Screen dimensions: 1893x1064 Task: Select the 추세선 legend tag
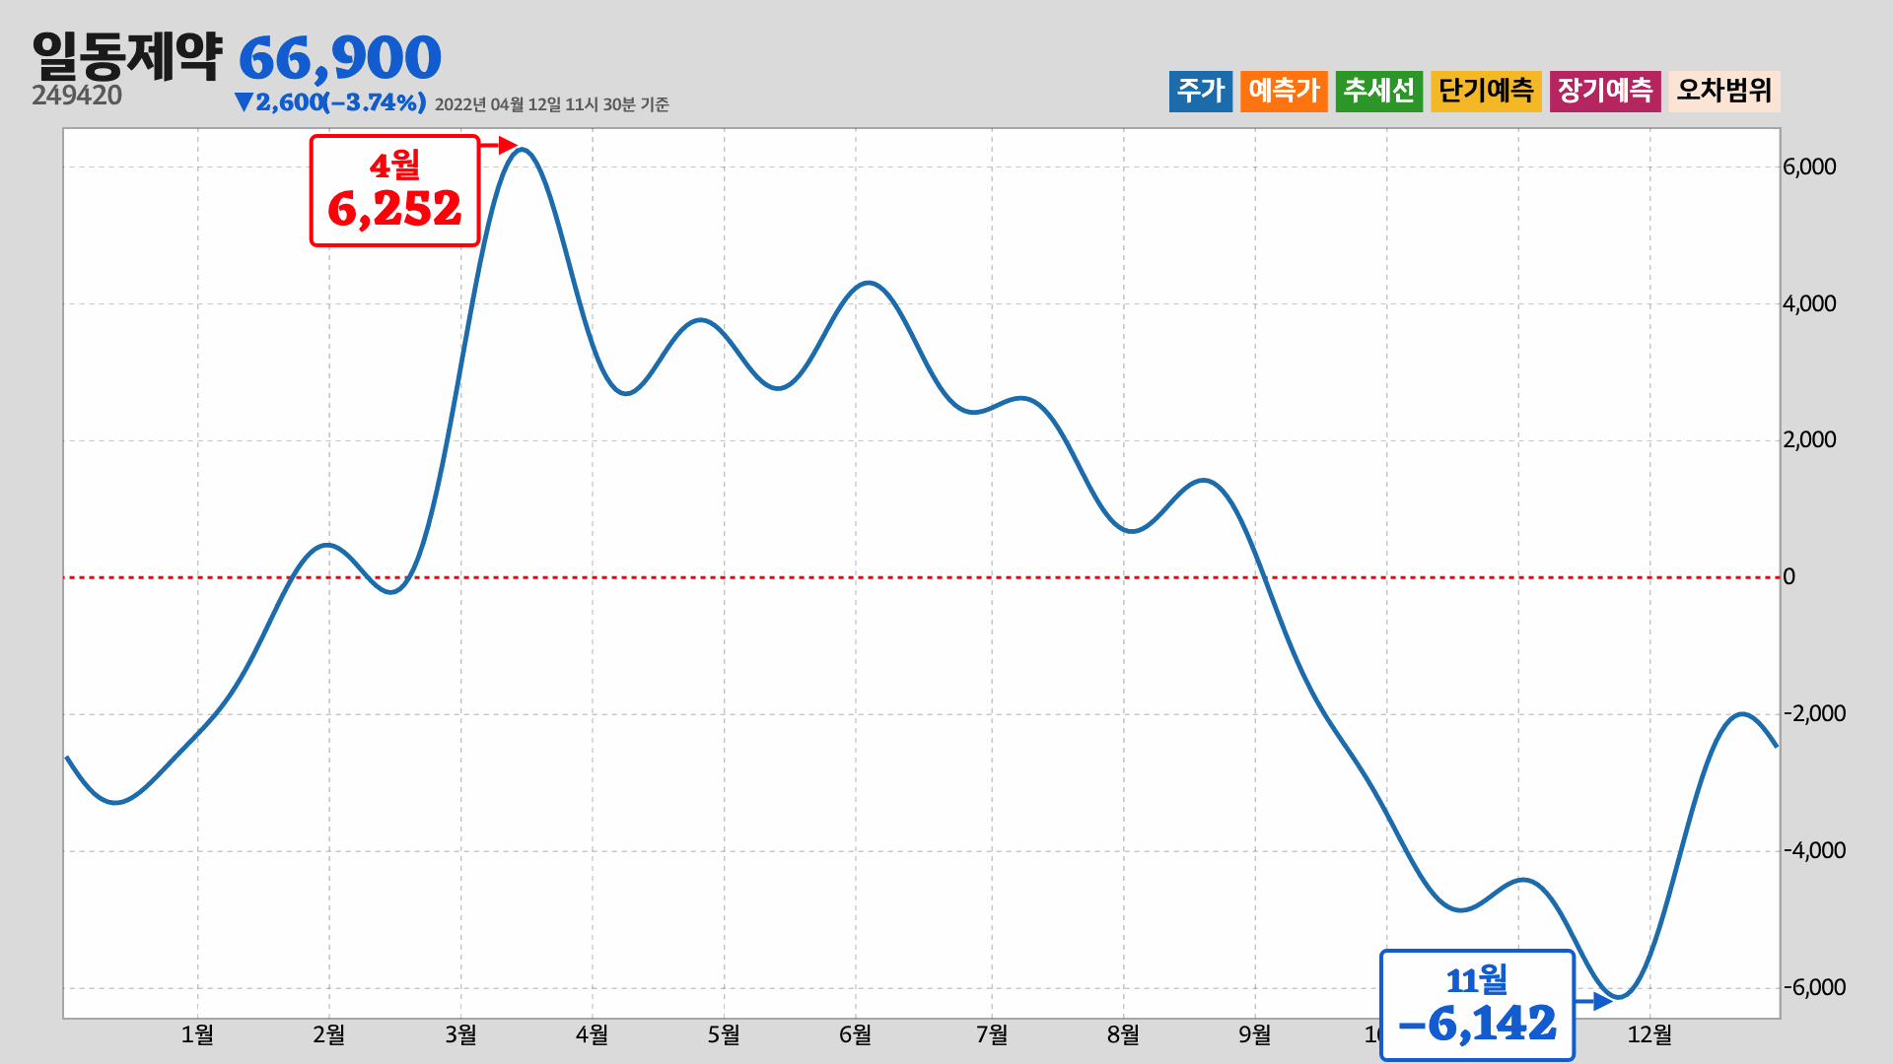[1379, 91]
